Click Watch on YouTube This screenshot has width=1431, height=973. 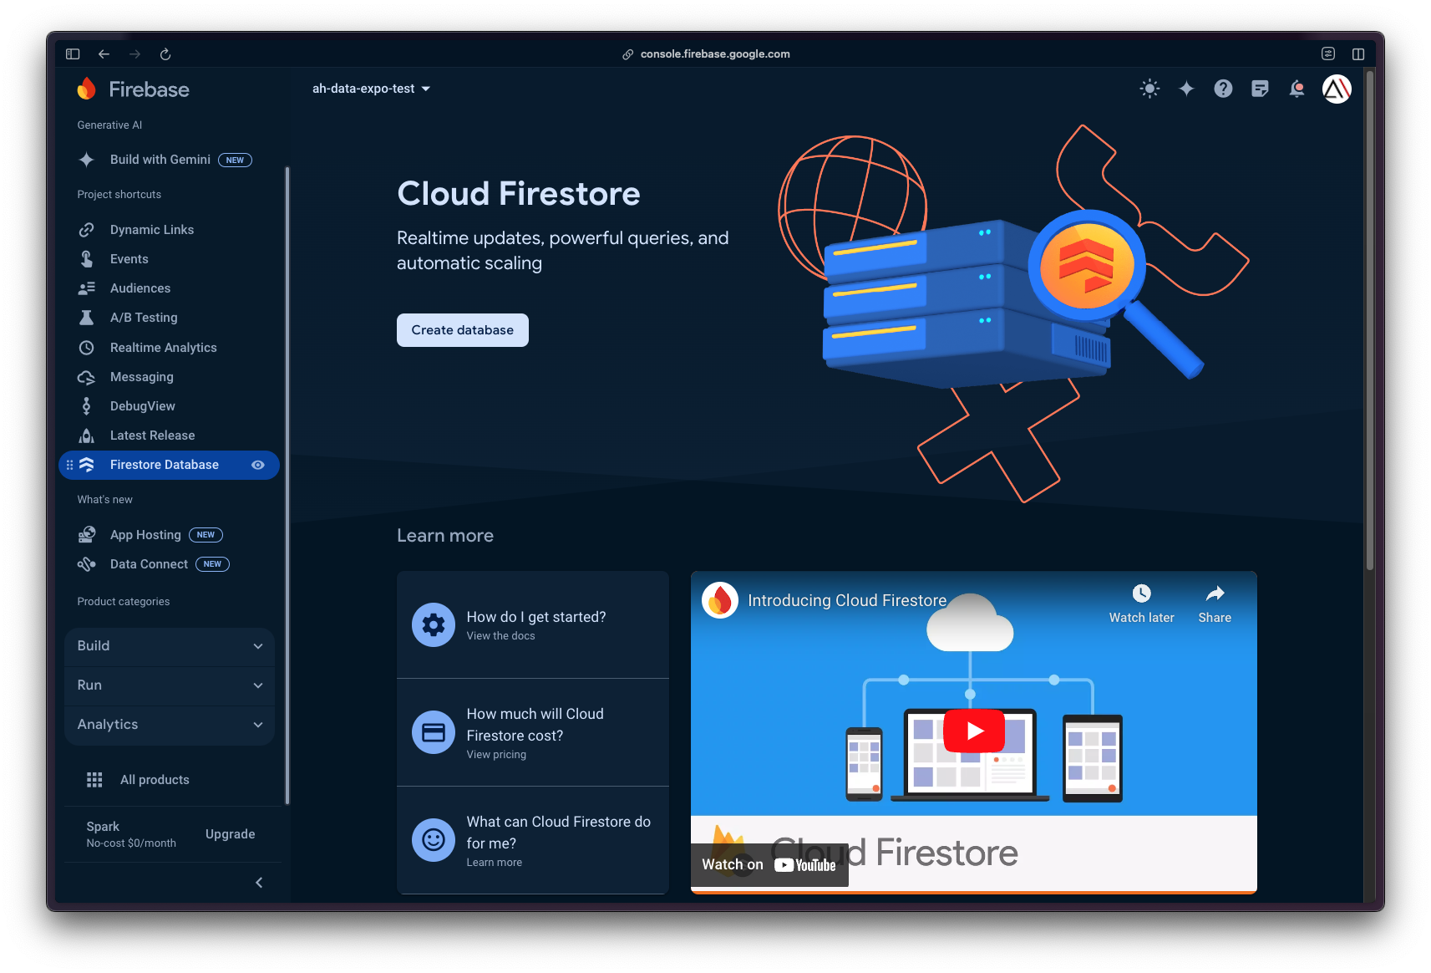tap(769, 865)
